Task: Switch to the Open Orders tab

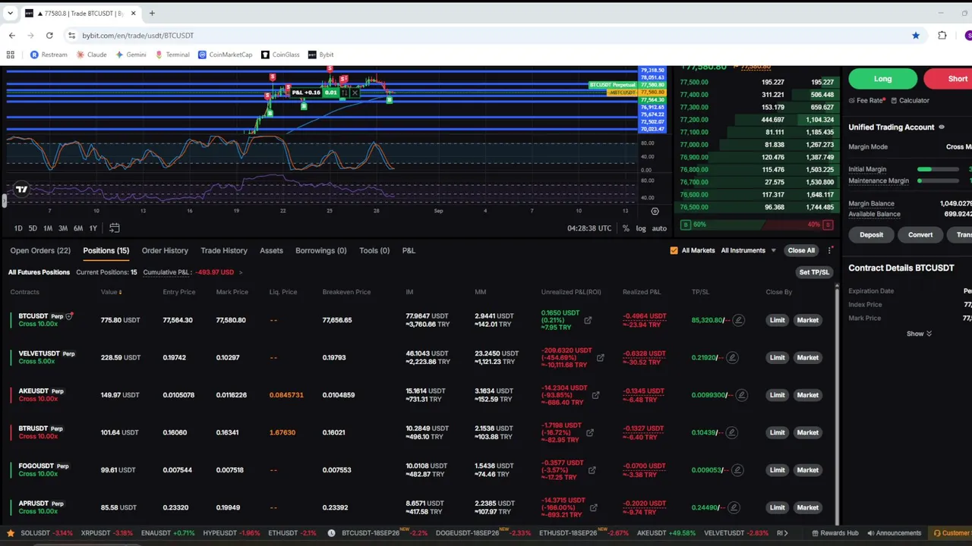Action: point(40,250)
